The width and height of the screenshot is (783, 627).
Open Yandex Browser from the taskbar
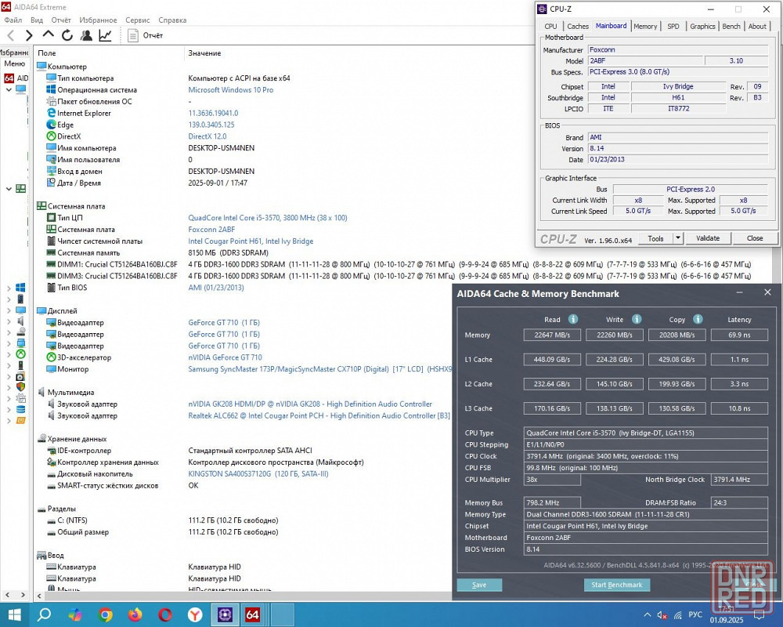click(x=194, y=614)
